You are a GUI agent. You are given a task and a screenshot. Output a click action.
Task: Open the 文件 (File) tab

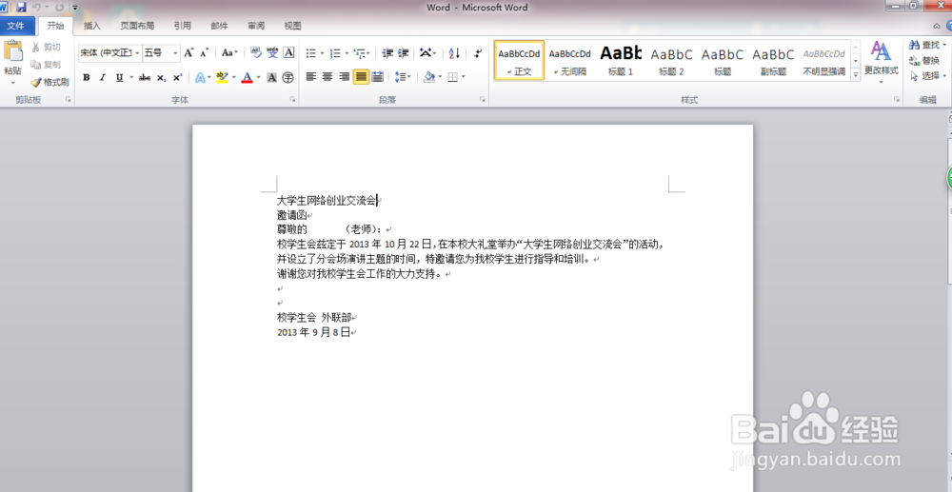pos(16,26)
